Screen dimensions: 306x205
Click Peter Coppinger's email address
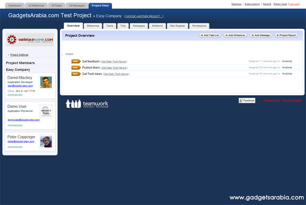[x=21, y=141]
